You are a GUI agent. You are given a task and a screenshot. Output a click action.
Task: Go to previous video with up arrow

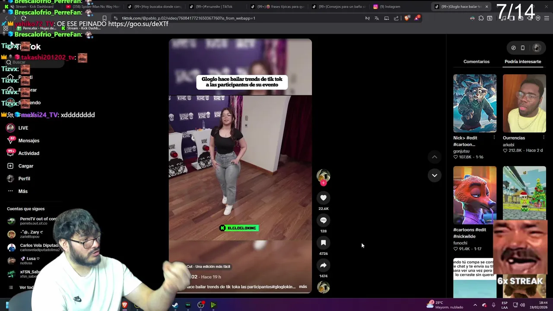(434, 157)
